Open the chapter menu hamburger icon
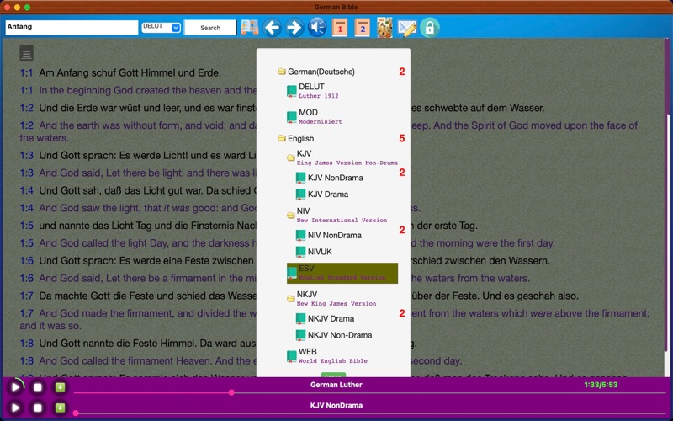This screenshot has height=421, width=673. click(x=27, y=53)
